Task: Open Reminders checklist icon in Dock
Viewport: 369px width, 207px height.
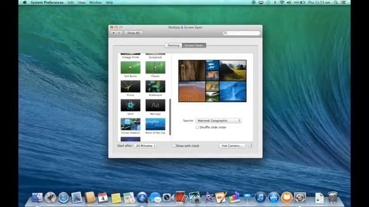Action: (129, 197)
